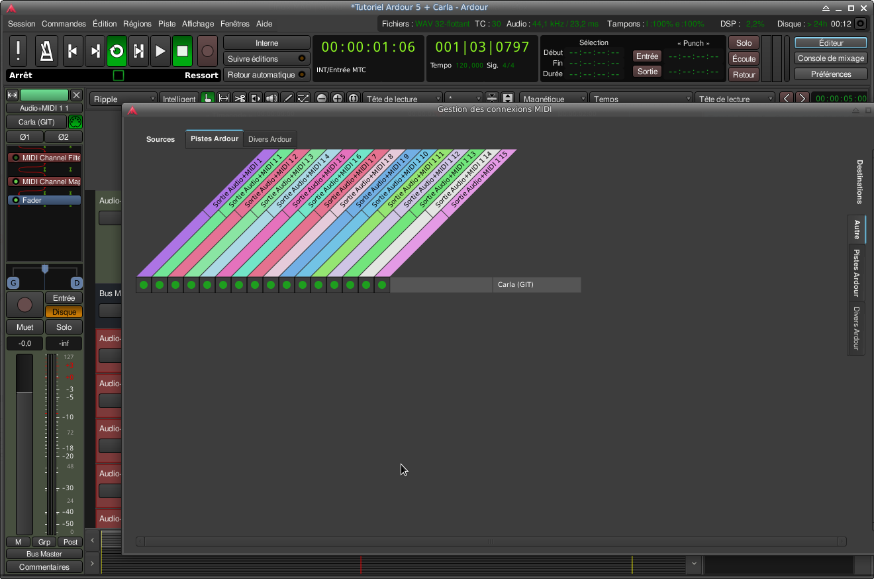Screen dimensions: 874x579
Task: Toggle the metronome click
Action: point(46,51)
